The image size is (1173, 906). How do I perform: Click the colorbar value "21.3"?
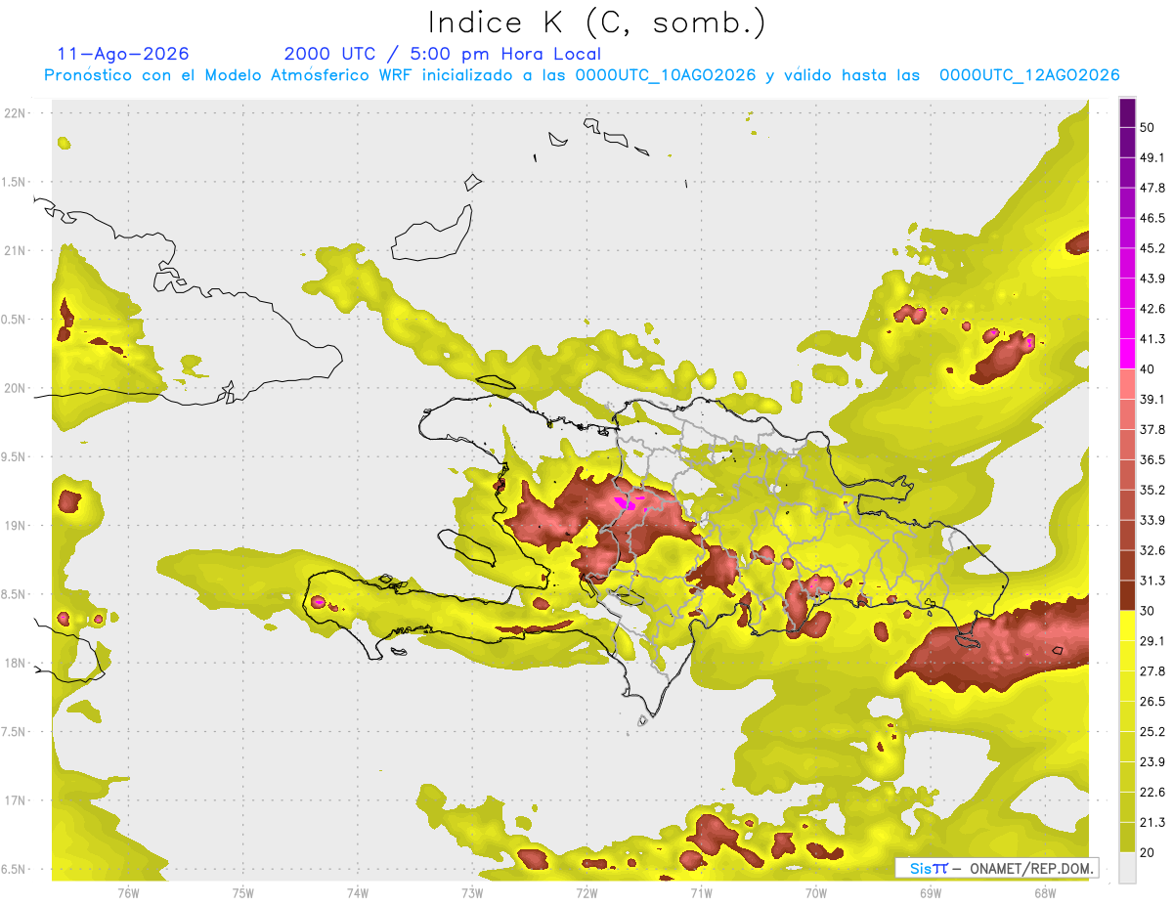click(1152, 823)
